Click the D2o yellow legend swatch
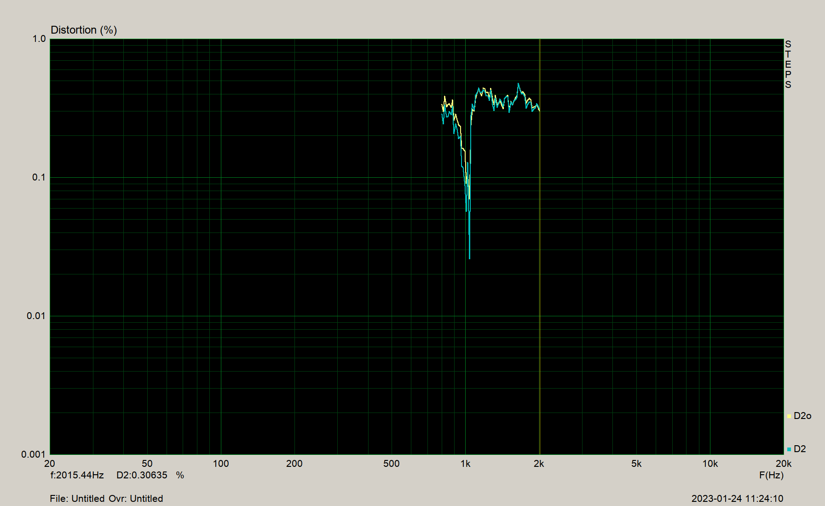This screenshot has width=825, height=506. (789, 416)
